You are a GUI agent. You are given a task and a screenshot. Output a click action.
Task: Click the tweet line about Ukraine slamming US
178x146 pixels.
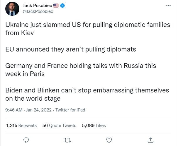(x=88, y=29)
